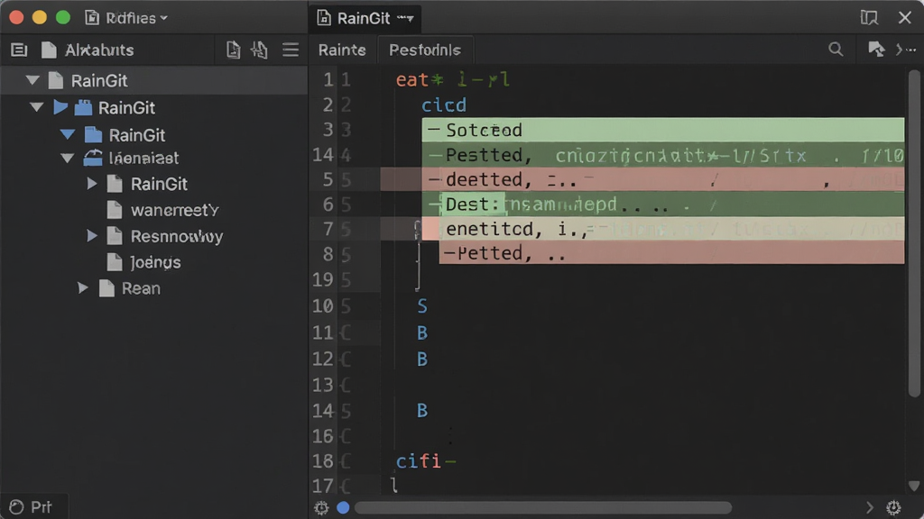Click the file icon beside Rean
Viewport: 924px width, 519px height.
(106, 287)
